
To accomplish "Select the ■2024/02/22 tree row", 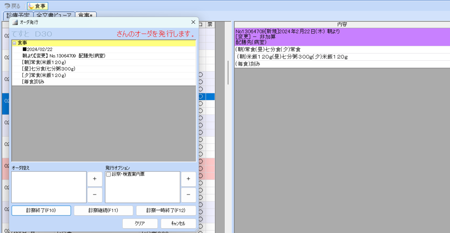I will [104, 49].
